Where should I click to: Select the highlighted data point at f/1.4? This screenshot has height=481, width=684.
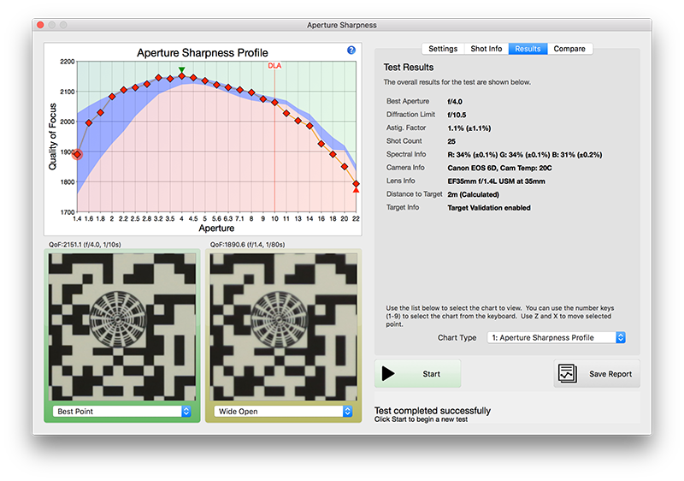pyautogui.click(x=77, y=154)
